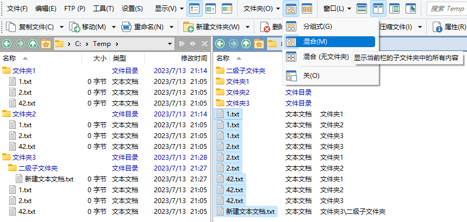This screenshot has height=222, width=467.
Task: Open the 复制文件(C) dropdown arrow
Action: coord(61,28)
